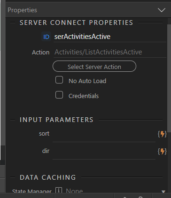Enable the No Auto Load checkbox
Image resolution: width=171 pixels, height=198 pixels.
[x=59, y=80]
